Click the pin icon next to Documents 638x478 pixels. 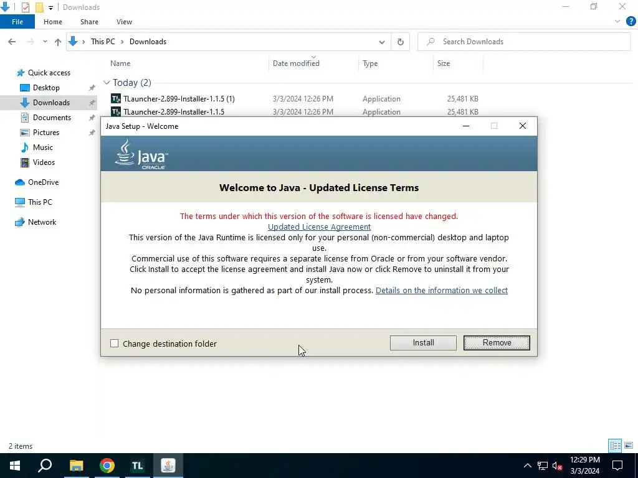(x=92, y=118)
